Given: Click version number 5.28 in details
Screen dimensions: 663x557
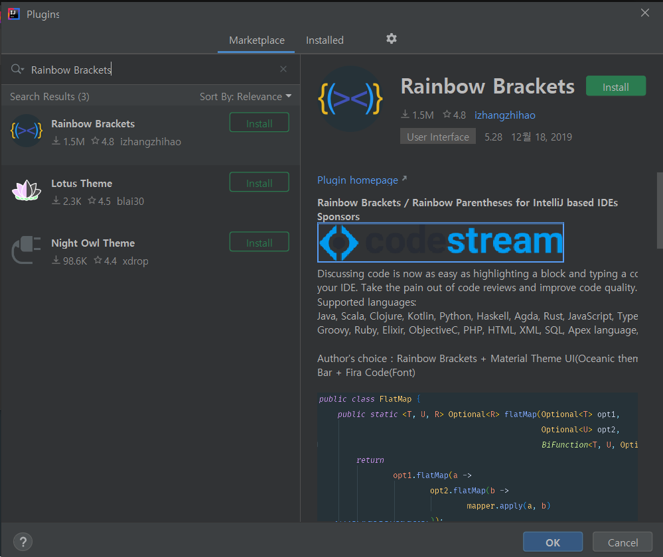Looking at the screenshot, I should 494,137.
